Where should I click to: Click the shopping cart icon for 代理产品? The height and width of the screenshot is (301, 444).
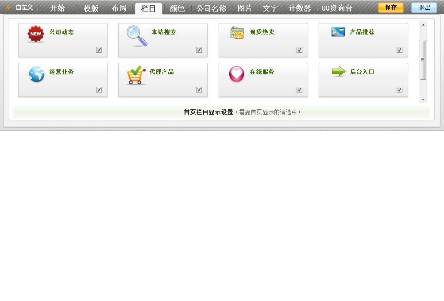pos(136,75)
